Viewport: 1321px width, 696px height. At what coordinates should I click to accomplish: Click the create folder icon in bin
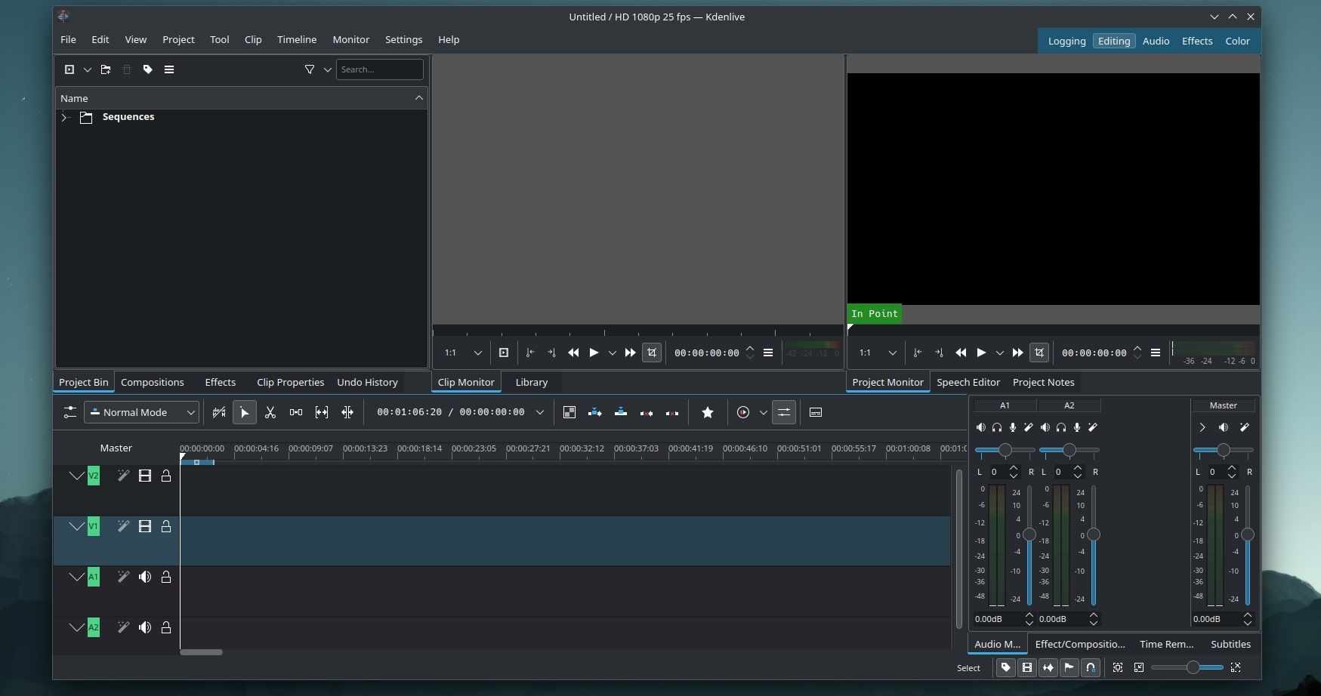coord(106,69)
